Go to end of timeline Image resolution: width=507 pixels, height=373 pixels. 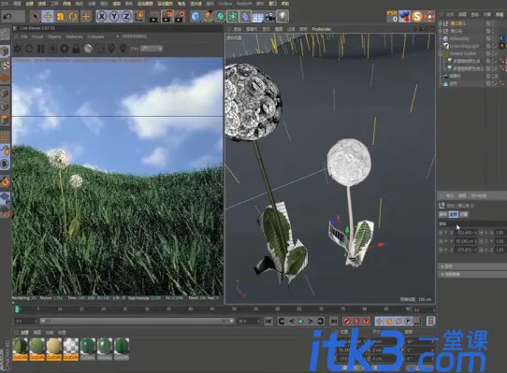tap(333, 321)
